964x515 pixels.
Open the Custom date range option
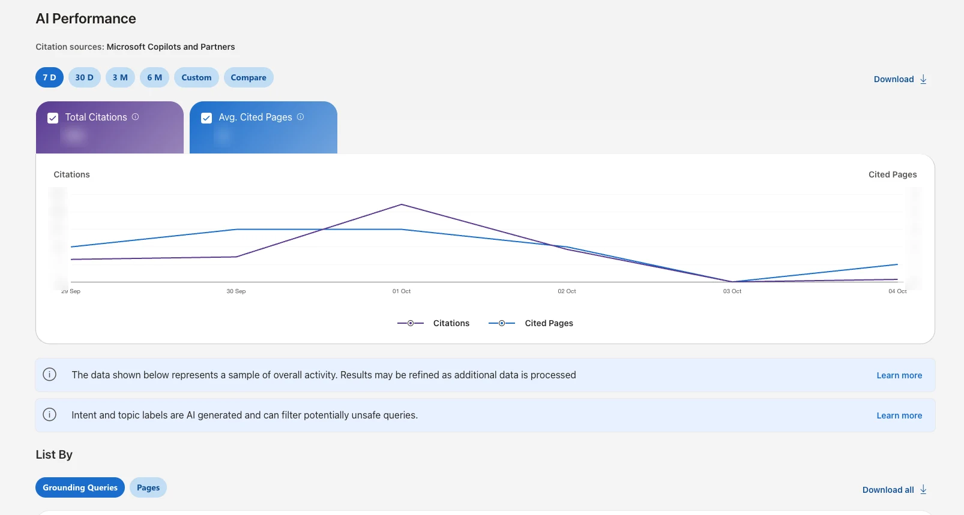point(196,77)
